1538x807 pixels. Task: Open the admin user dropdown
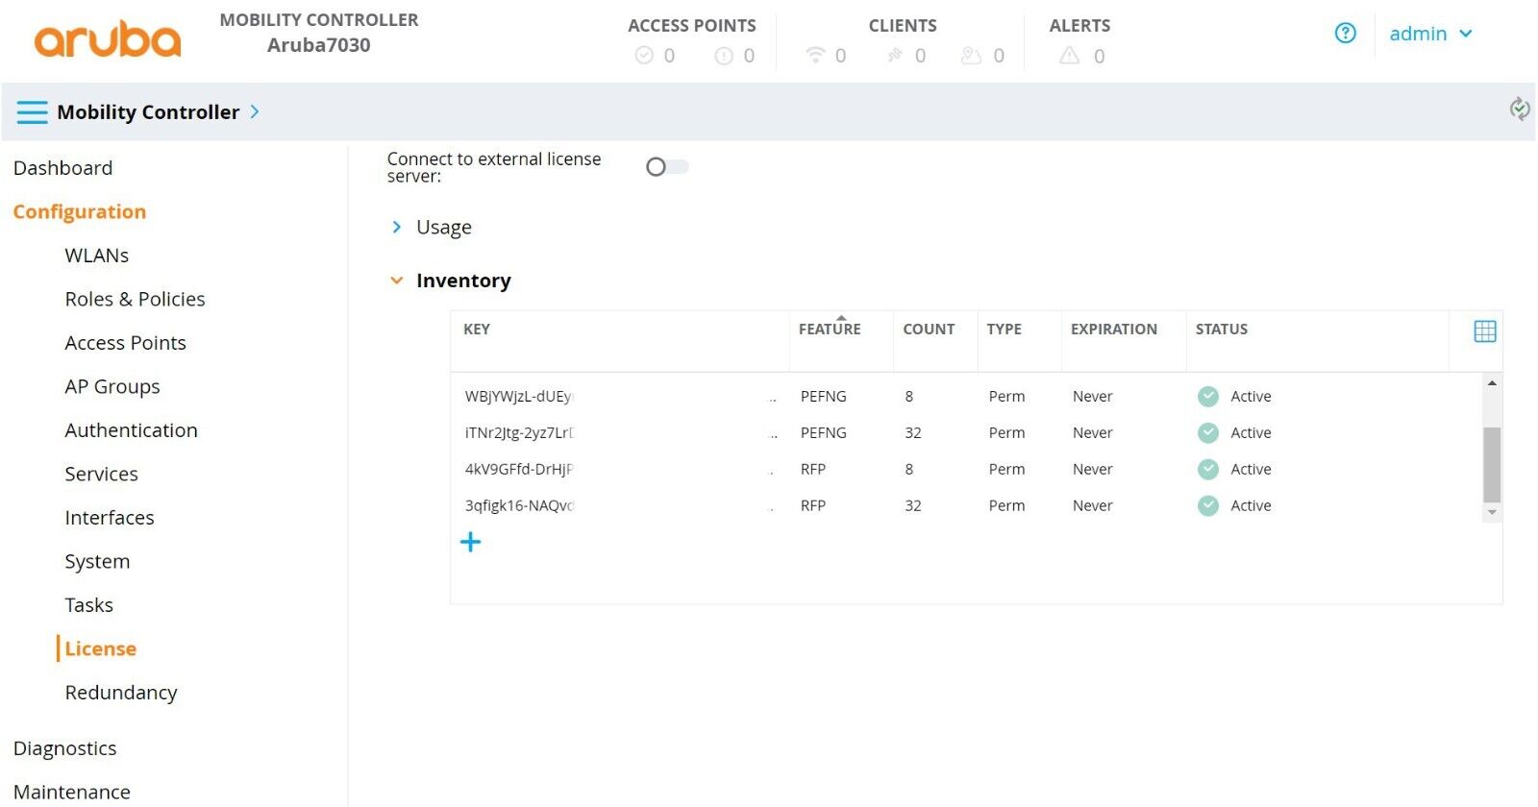[1430, 34]
